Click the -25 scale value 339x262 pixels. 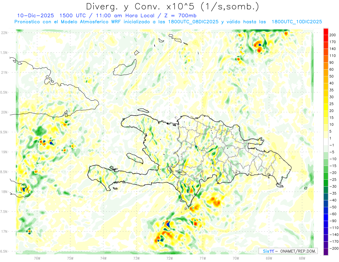coord(333,179)
